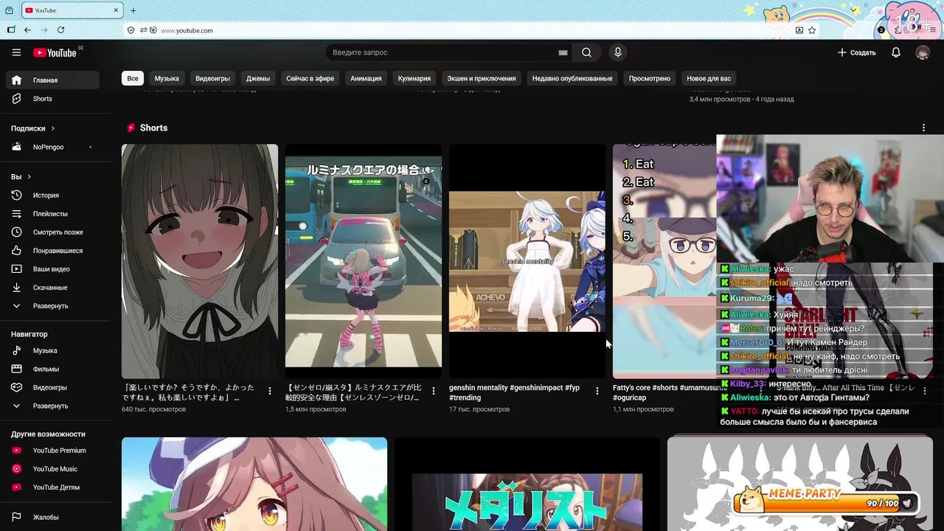Close the YouTube browser tab

pyautogui.click(x=116, y=10)
